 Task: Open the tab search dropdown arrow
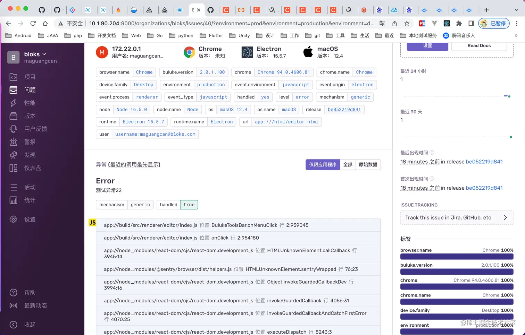[516, 10]
